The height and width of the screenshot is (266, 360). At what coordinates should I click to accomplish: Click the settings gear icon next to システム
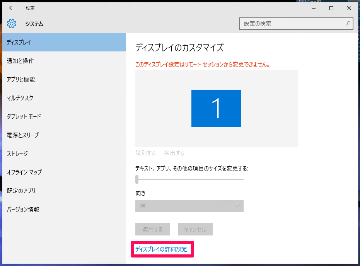12,24
